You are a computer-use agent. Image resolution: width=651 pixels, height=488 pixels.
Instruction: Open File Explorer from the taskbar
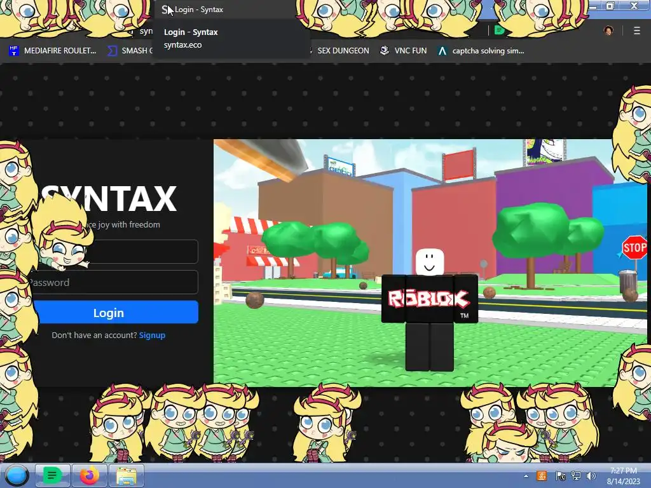click(127, 475)
